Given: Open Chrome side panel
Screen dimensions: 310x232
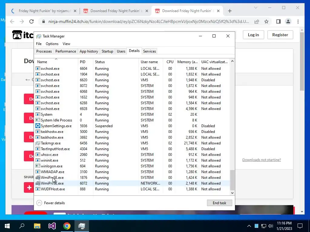Looking at the screenshot, I should pos(279,21).
